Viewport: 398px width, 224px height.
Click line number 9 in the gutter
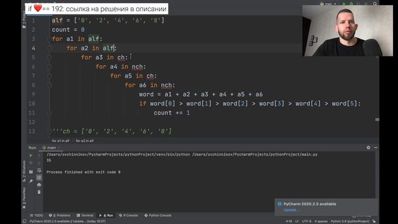(x=33, y=95)
